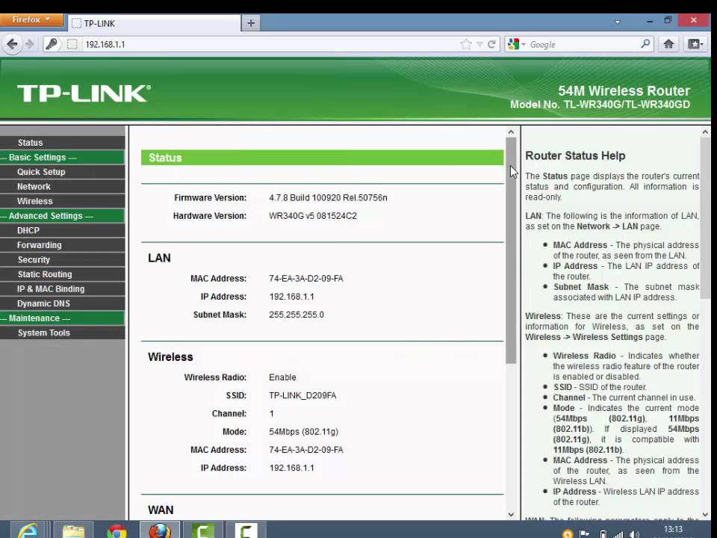The image size is (717, 538).
Task: Open the list all tabs dropdown arrow
Action: tap(618, 22)
